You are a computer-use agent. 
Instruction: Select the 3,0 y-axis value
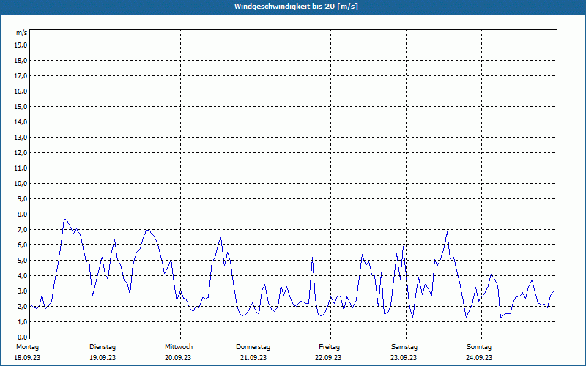point(23,291)
